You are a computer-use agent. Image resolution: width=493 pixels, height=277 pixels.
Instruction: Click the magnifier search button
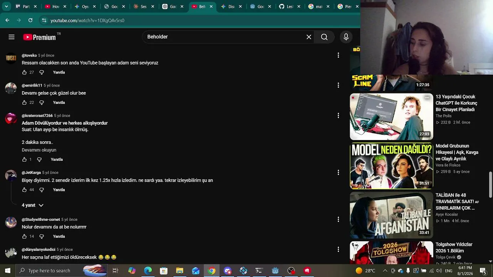point(324,37)
